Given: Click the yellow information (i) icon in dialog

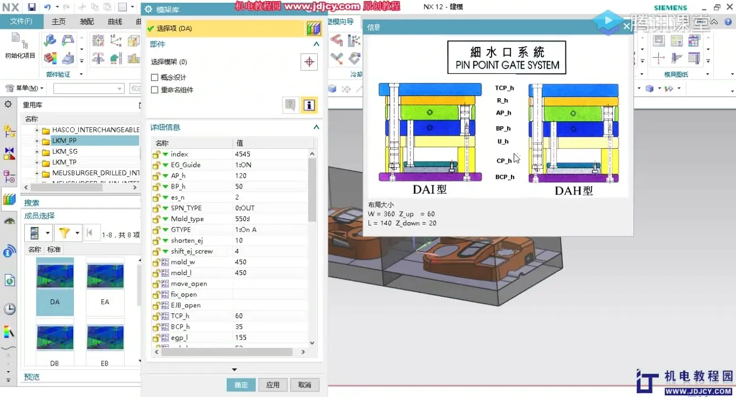Looking at the screenshot, I should (x=309, y=105).
